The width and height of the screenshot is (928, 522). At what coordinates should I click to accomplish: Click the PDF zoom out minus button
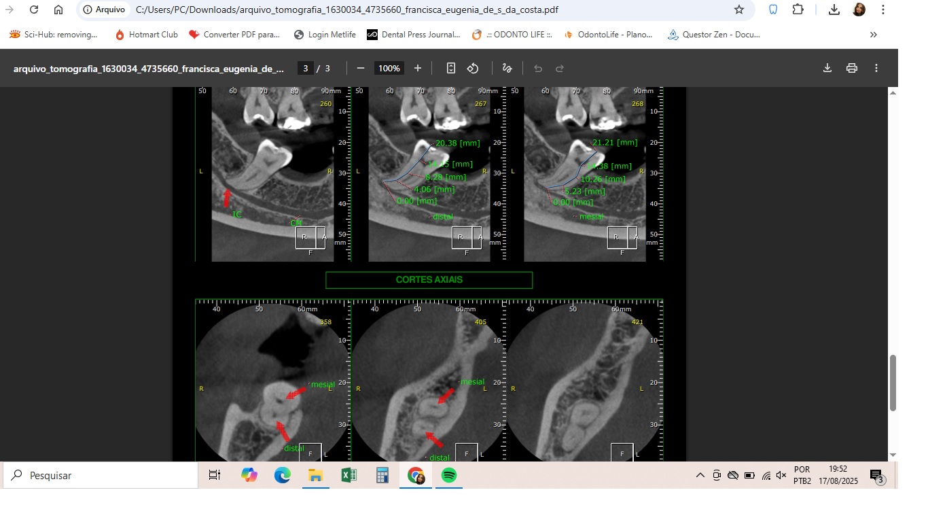click(x=361, y=68)
